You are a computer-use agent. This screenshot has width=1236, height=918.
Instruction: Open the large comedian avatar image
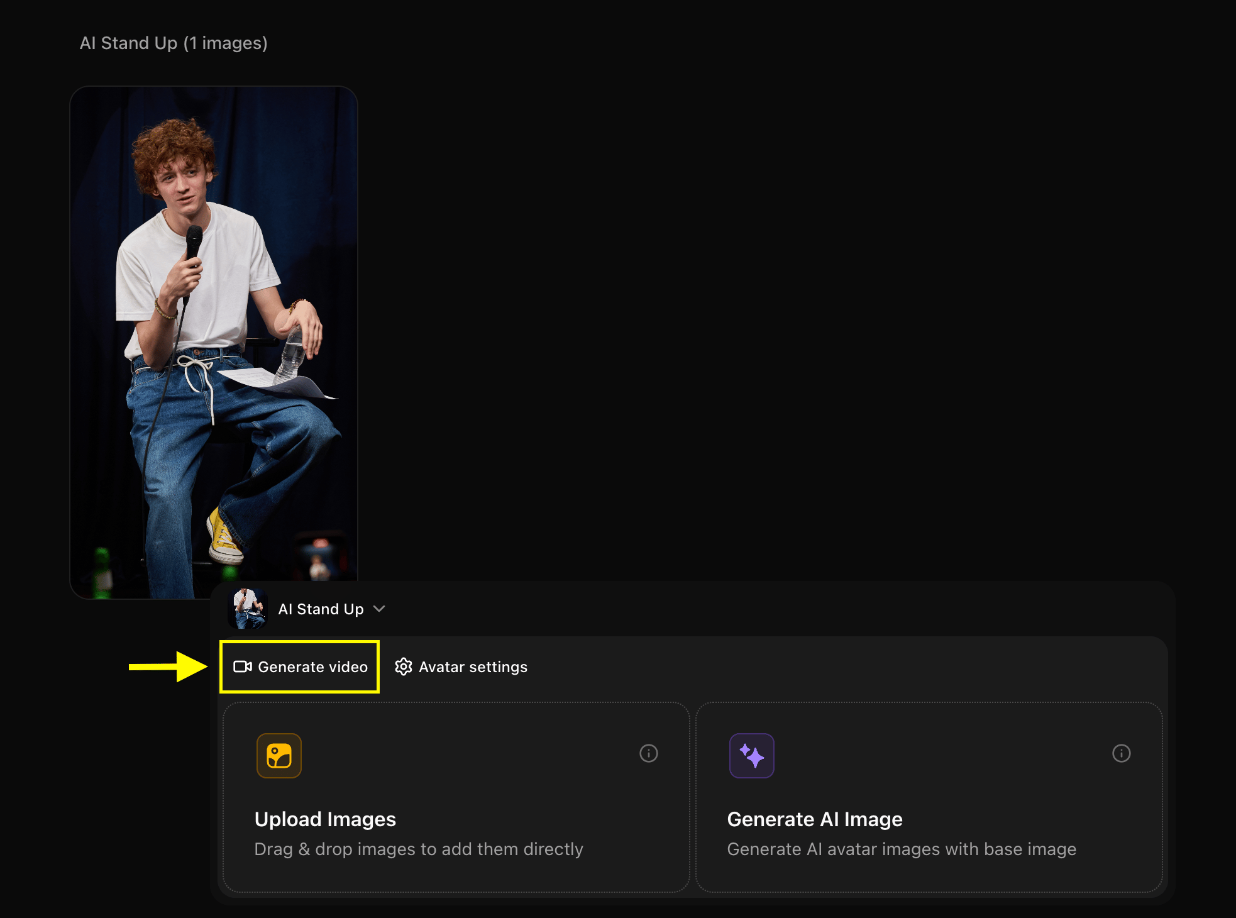click(214, 342)
